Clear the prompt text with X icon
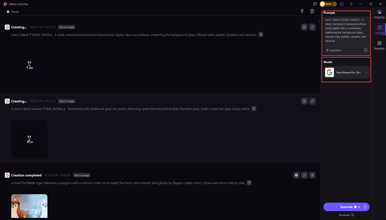This screenshot has width=386, height=220. coord(365,50)
